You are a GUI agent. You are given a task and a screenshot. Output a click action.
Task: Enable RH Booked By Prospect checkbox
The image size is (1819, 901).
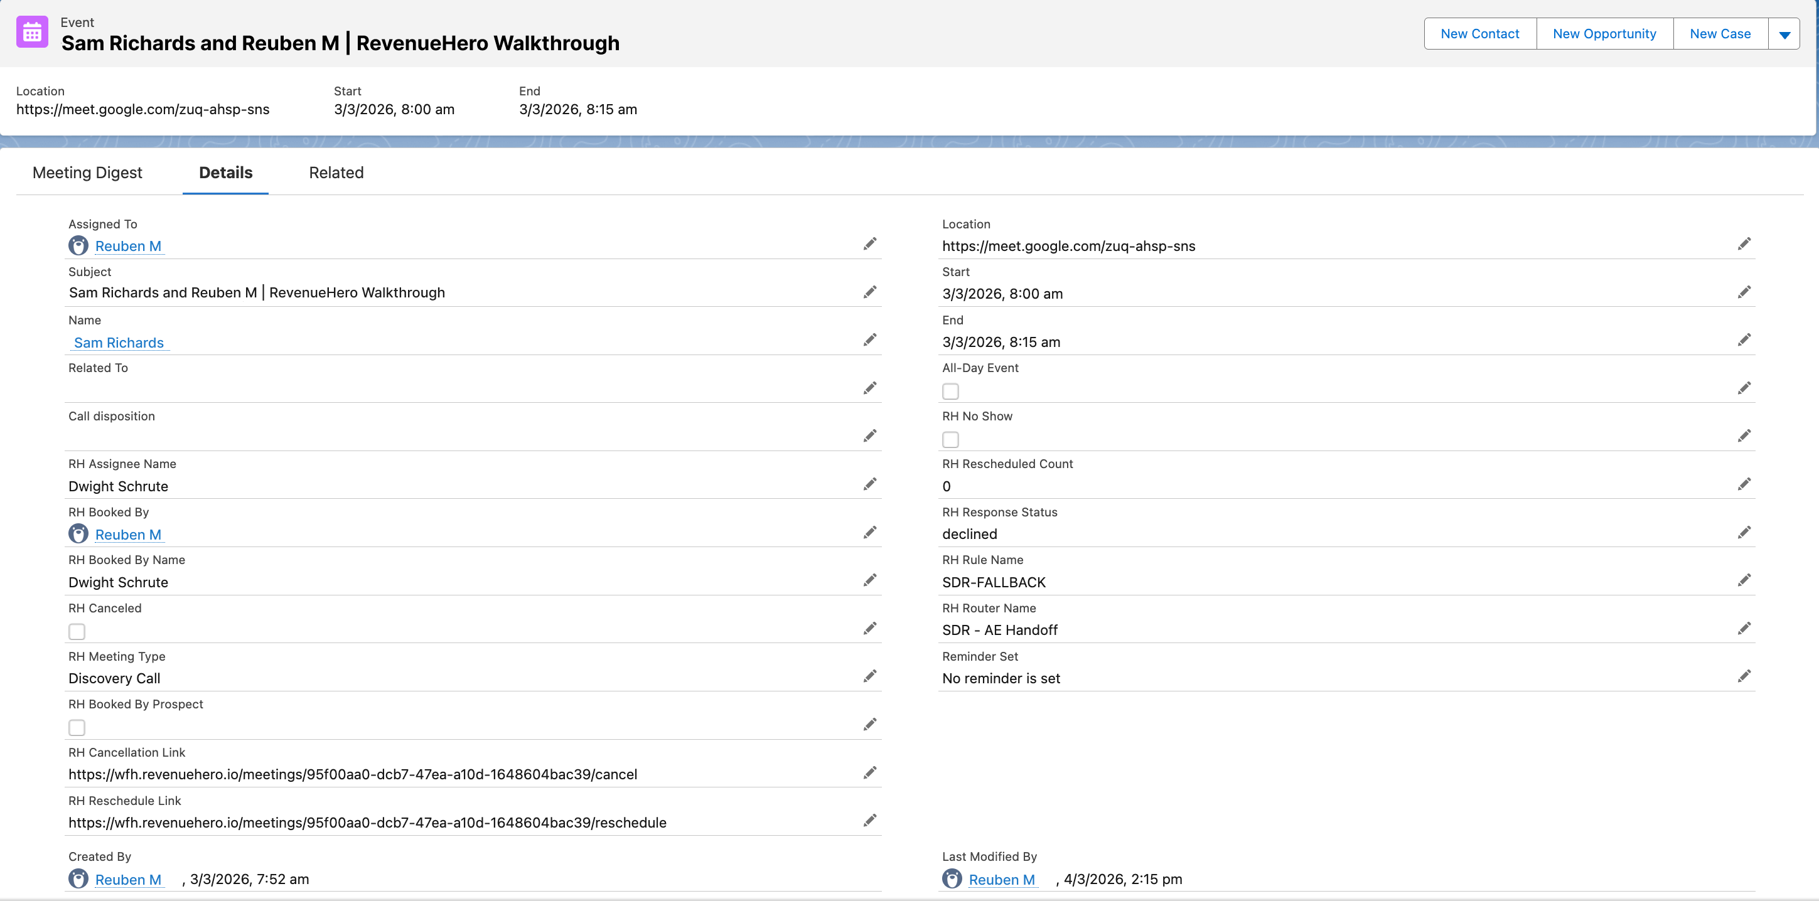pyautogui.click(x=77, y=727)
